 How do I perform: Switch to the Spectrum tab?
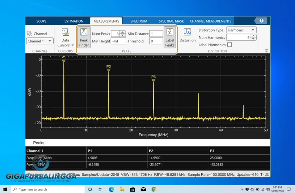point(139,21)
